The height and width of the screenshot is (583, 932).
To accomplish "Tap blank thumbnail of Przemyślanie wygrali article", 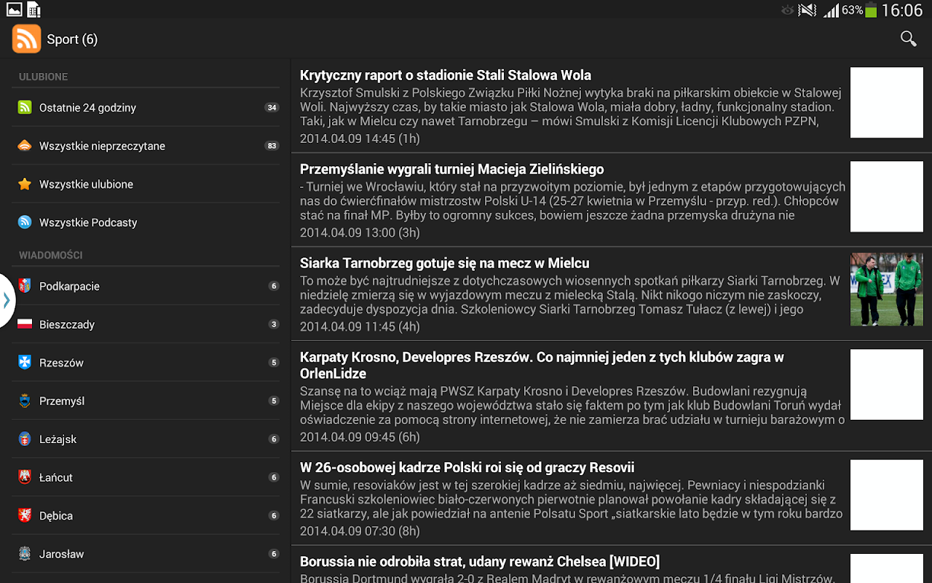I will pos(886,197).
